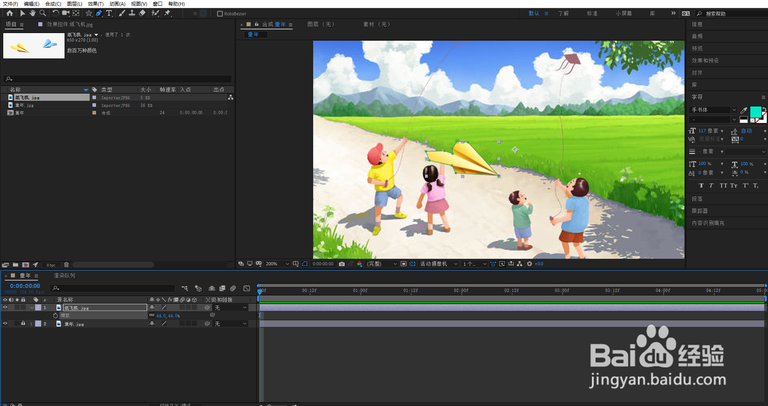This screenshot has width=768, height=406.
Task: Select the star Shape tool
Action: point(89,13)
